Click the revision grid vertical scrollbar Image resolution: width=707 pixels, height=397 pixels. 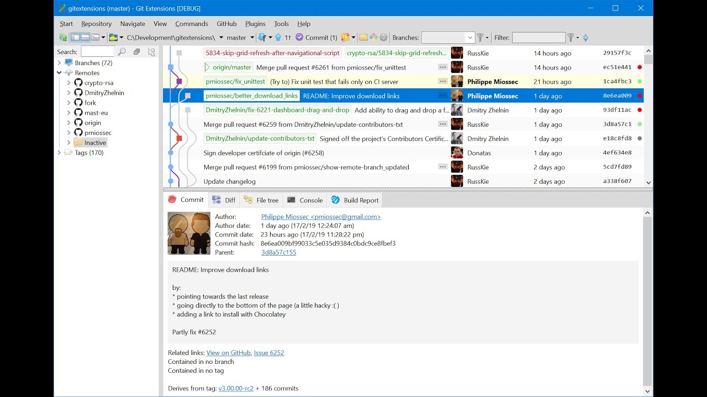648,117
